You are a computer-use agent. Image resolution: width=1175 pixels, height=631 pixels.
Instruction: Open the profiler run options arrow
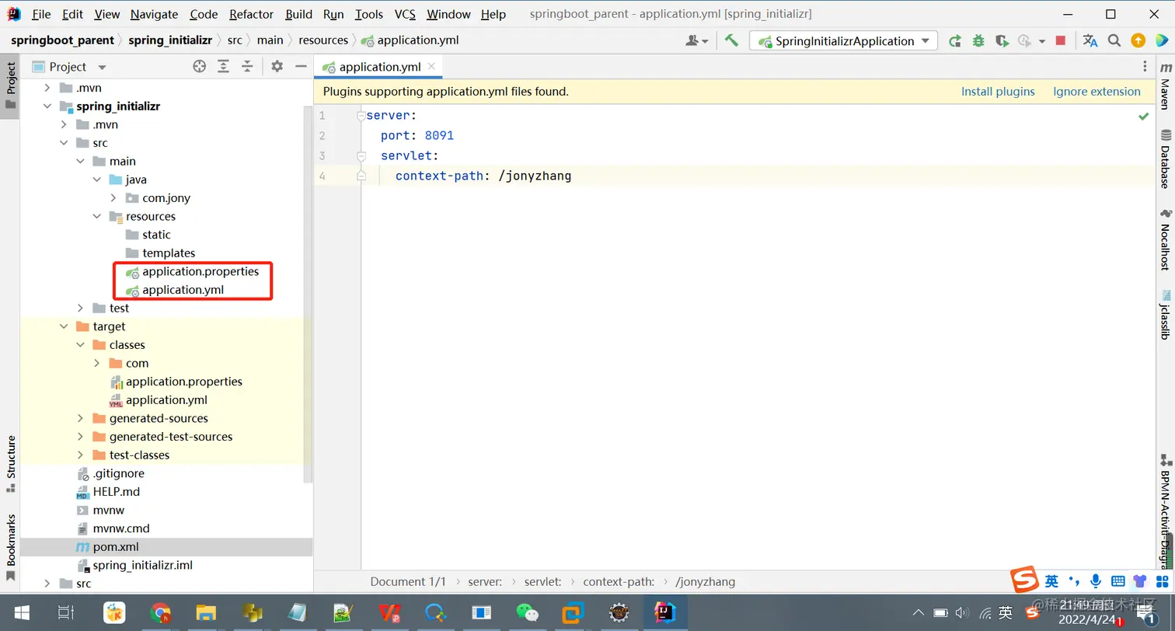(x=1042, y=41)
